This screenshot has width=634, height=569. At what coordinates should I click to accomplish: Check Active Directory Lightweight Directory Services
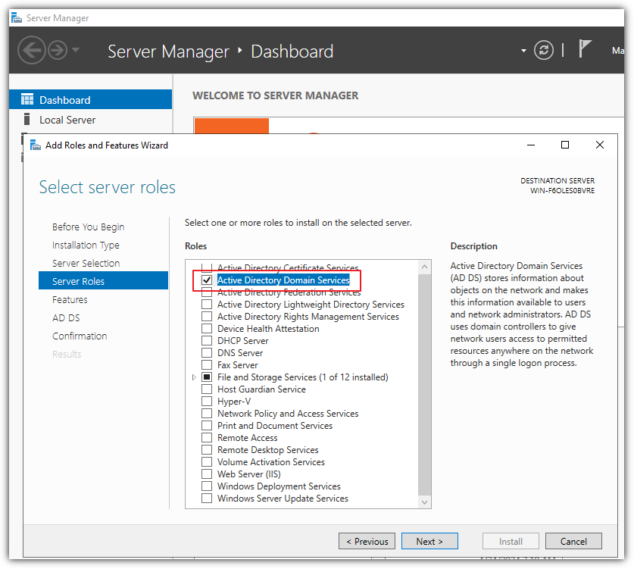pyautogui.click(x=207, y=304)
